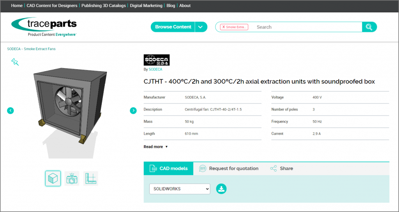Switch to the Request for quotation tab
The height and width of the screenshot is (212, 399).
pyautogui.click(x=229, y=168)
